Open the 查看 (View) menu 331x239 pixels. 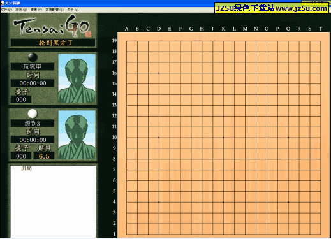[36, 10]
